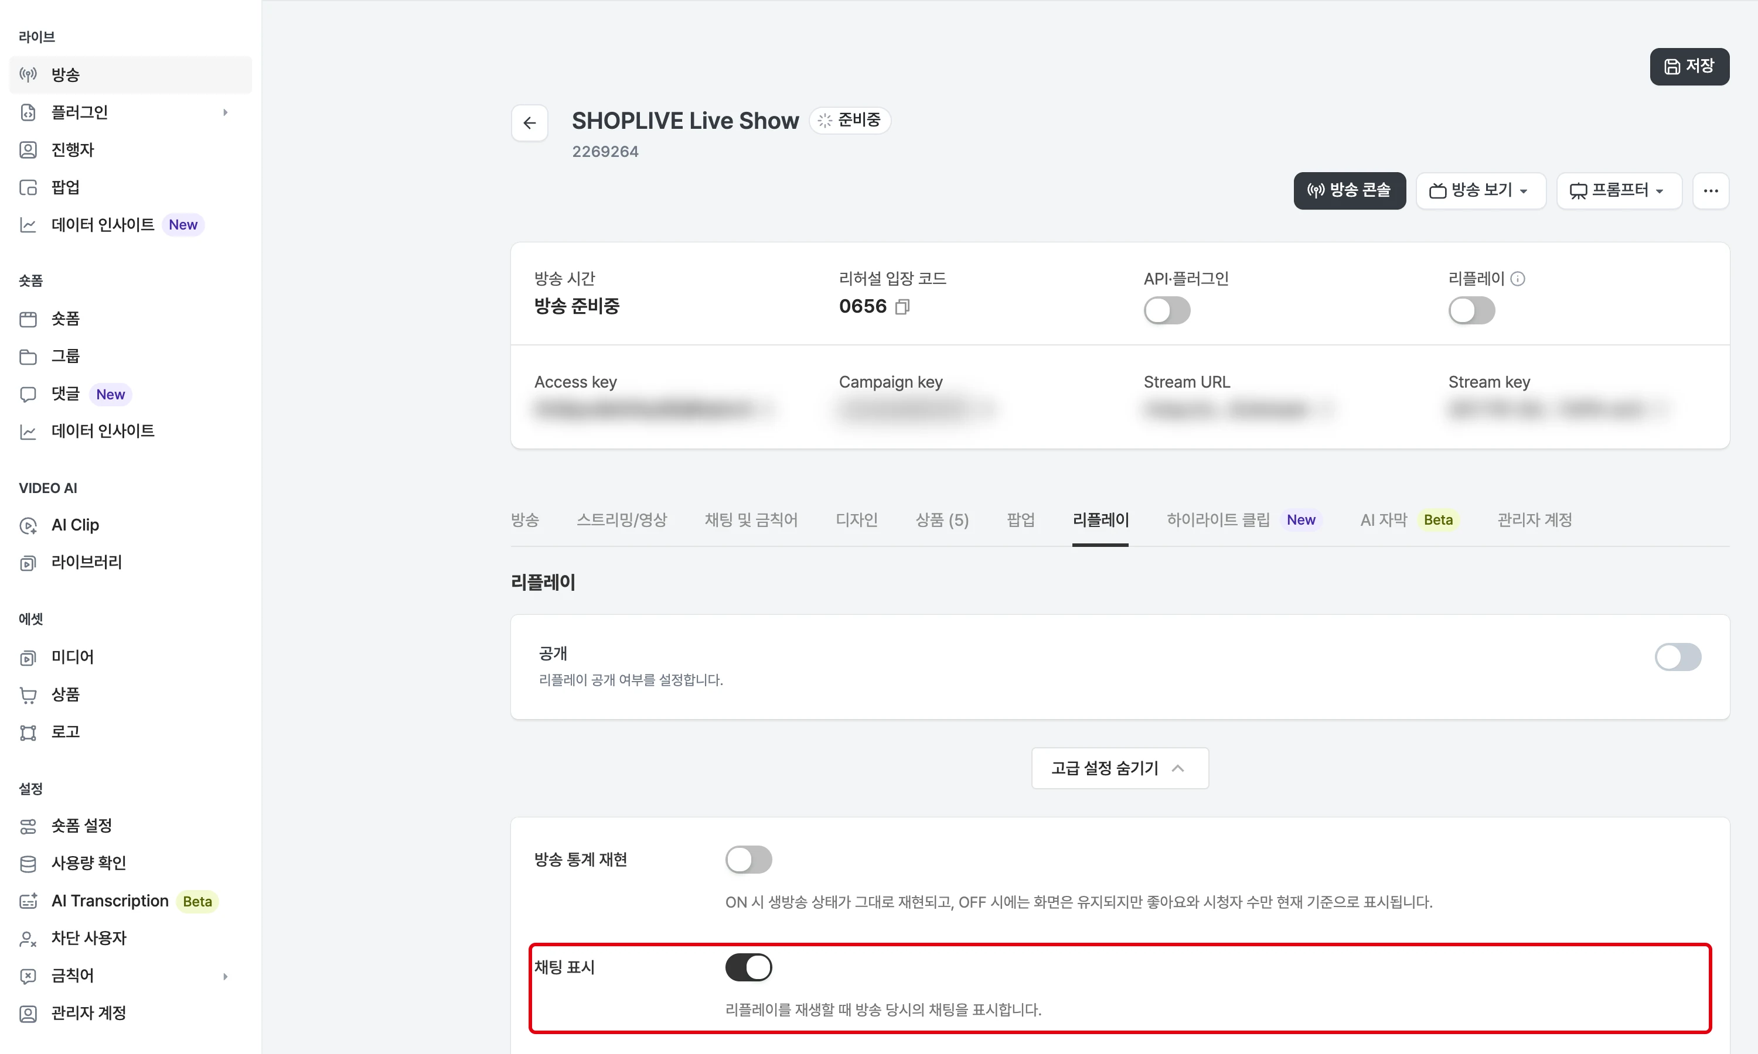Viewport: 1758px width, 1054px height.
Task: Switch to the 스트리밍/영상 tab
Action: click(622, 520)
